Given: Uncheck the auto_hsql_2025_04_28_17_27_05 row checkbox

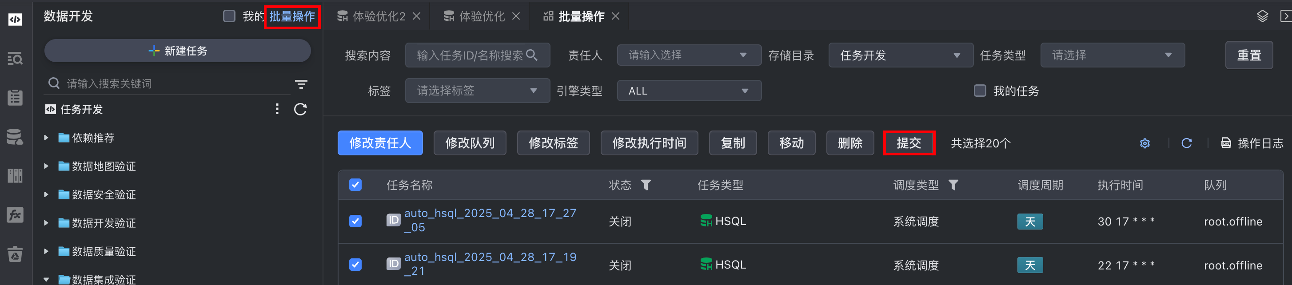Looking at the screenshot, I should (x=355, y=221).
